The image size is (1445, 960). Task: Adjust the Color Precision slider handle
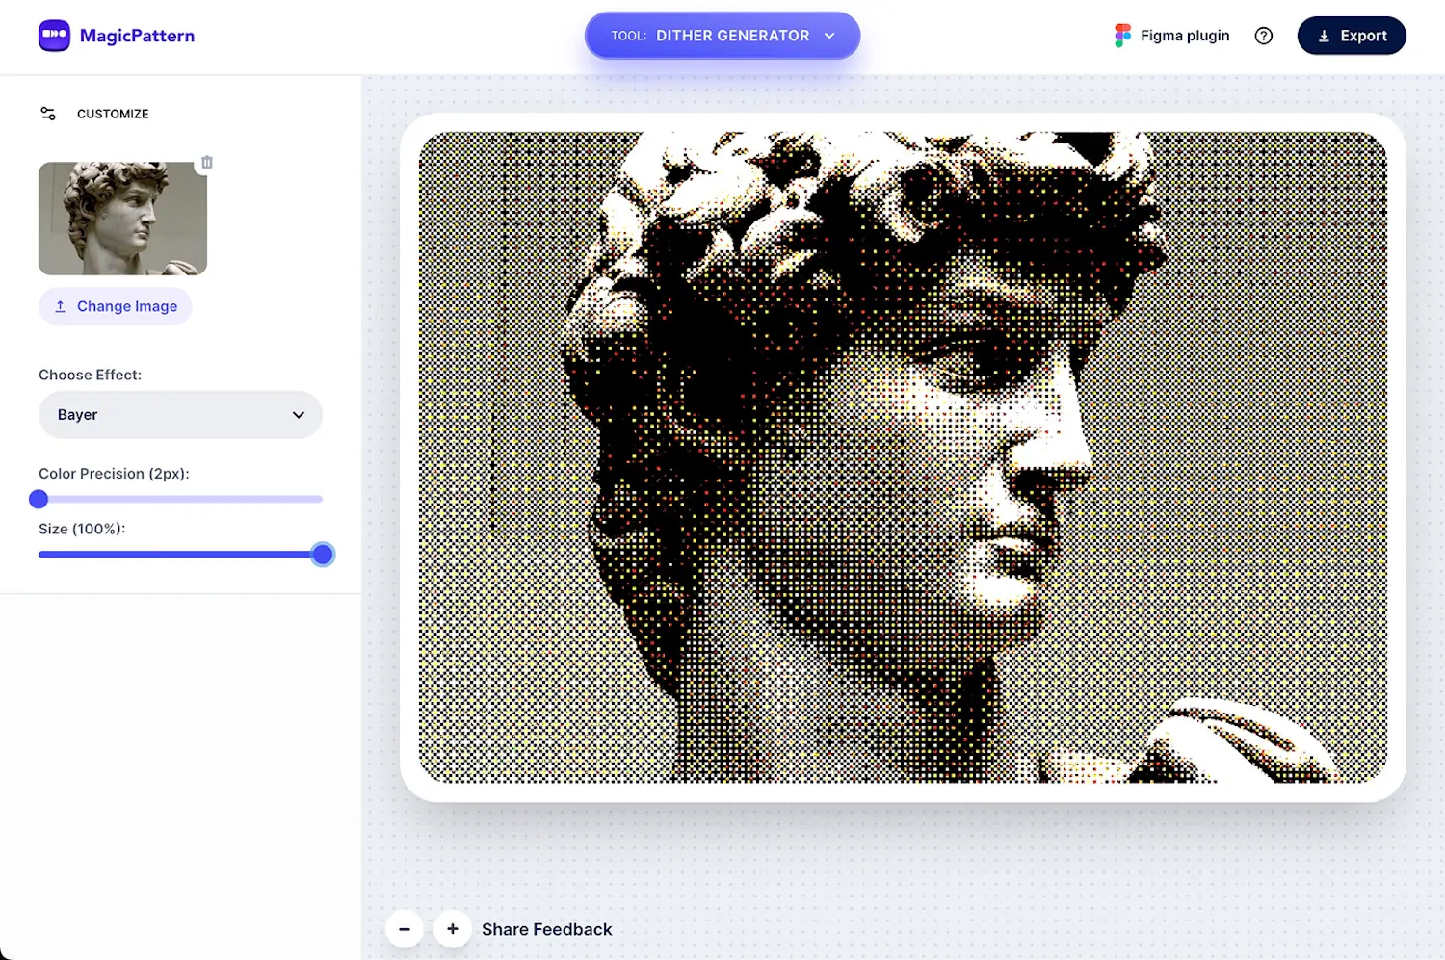point(39,499)
